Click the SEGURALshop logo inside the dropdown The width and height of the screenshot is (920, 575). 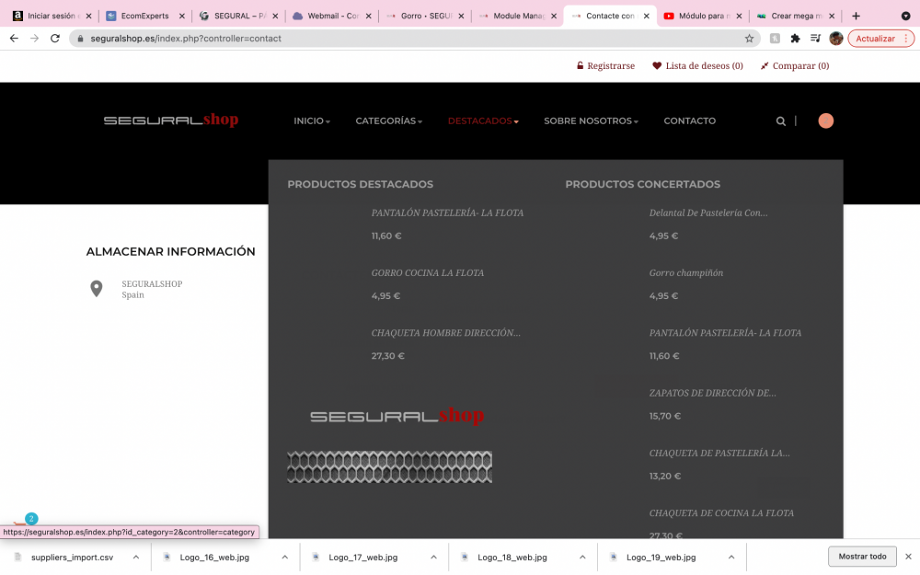click(397, 416)
